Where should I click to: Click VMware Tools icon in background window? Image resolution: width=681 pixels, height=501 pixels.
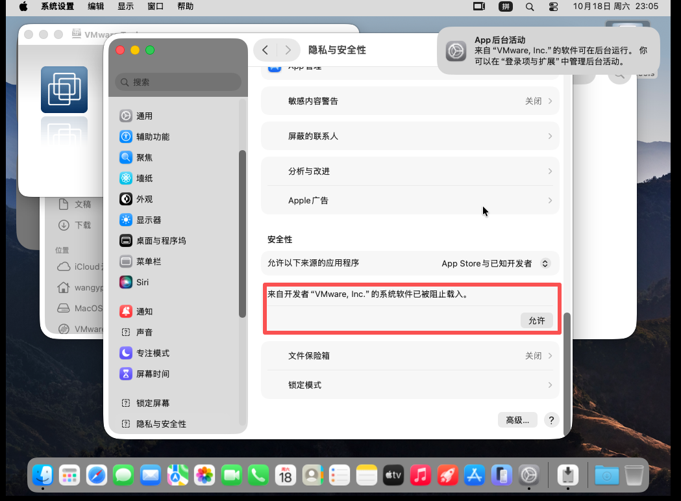64,90
